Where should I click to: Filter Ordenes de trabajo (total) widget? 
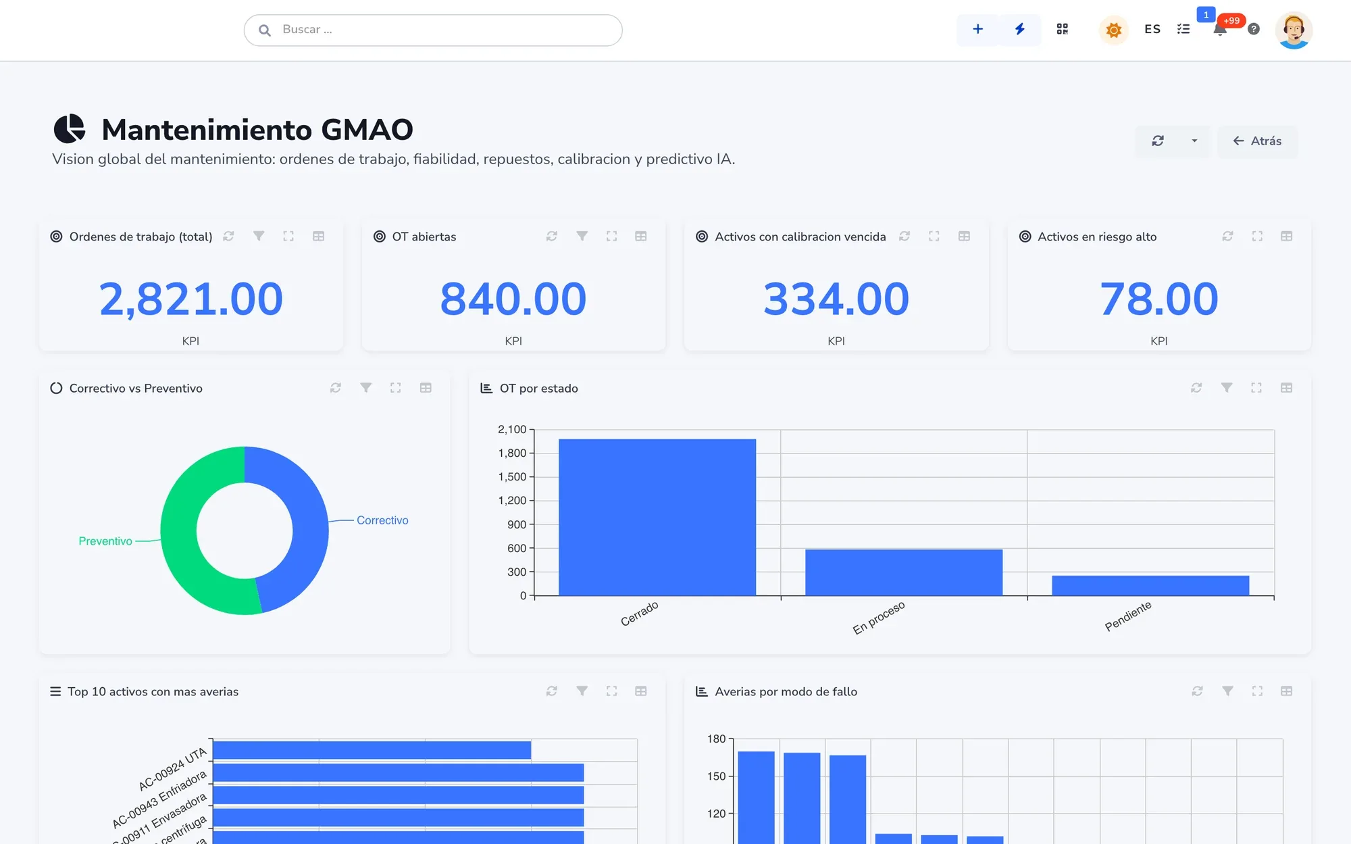[x=259, y=236]
